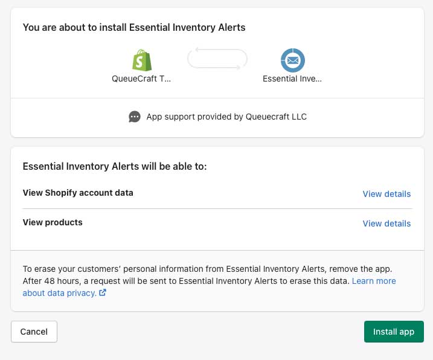Click the sync arrows between the store and app
The width and height of the screenshot is (433, 360).
tap(217, 59)
